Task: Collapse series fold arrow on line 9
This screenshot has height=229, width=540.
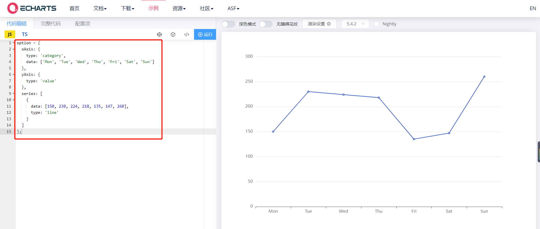Action: (x=14, y=94)
